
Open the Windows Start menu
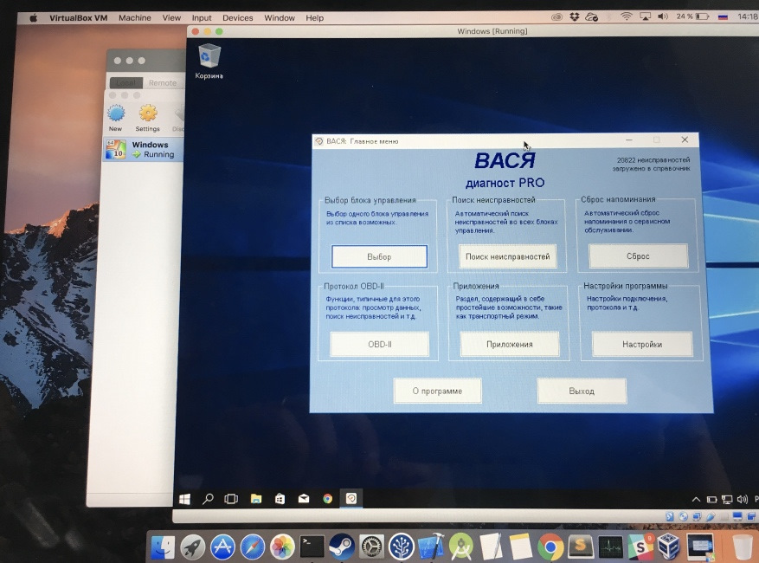[x=184, y=499]
